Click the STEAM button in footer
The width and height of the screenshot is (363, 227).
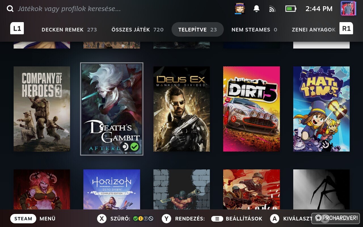click(23, 218)
